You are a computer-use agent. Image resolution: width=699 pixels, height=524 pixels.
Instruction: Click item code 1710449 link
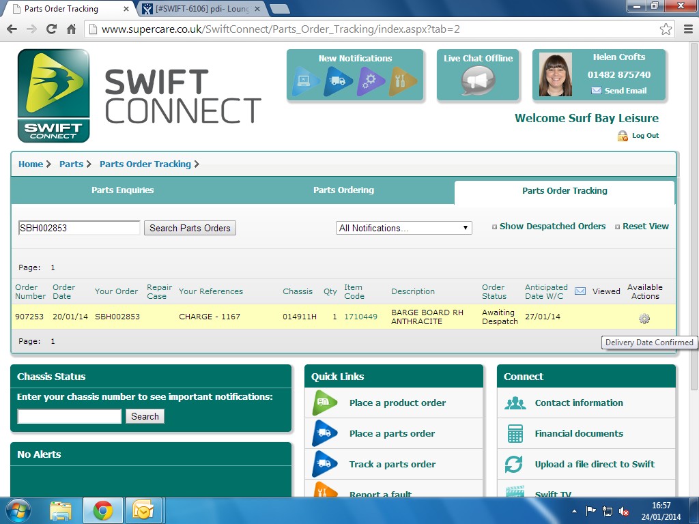360,317
